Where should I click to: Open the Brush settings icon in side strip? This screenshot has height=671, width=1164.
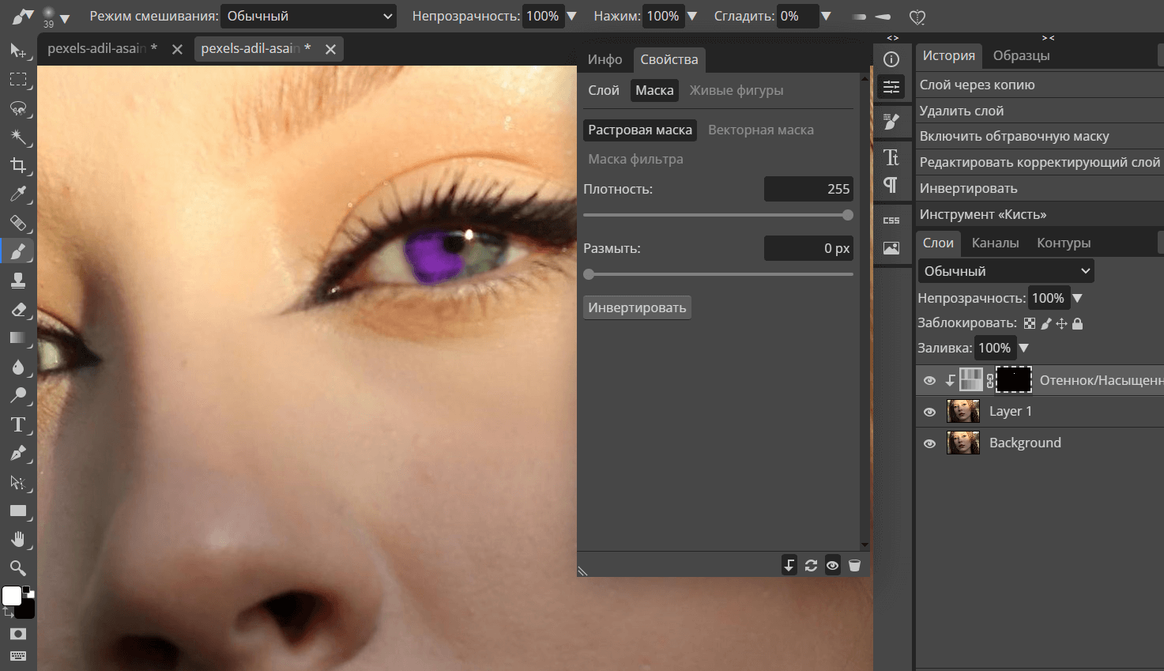click(891, 121)
